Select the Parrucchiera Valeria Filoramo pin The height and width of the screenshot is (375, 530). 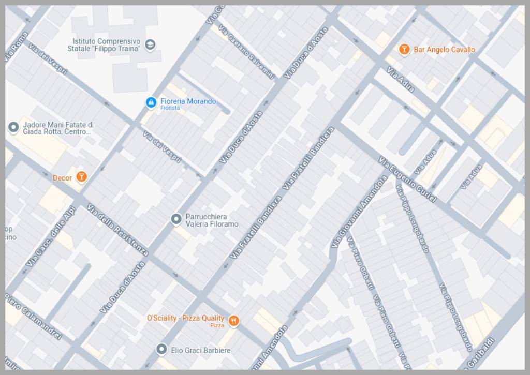pyautogui.click(x=176, y=219)
